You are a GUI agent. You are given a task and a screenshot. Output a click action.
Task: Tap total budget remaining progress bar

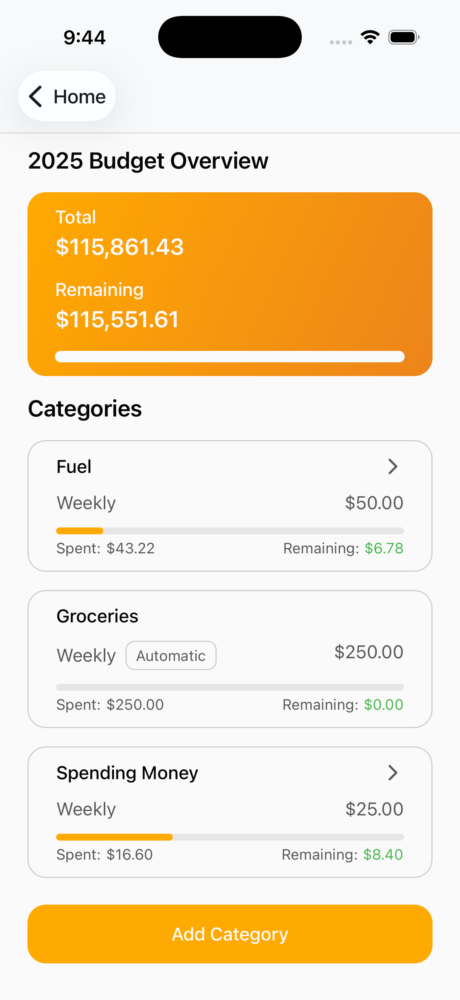click(230, 356)
